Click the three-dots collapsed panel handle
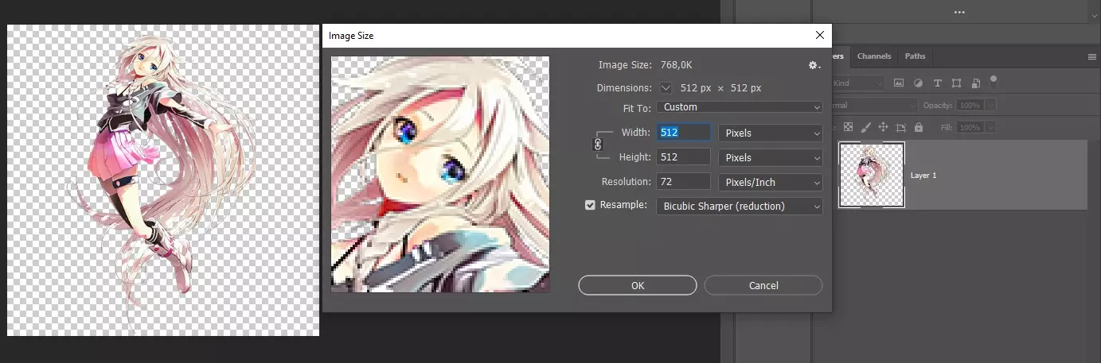This screenshot has width=1101, height=363. click(x=958, y=13)
